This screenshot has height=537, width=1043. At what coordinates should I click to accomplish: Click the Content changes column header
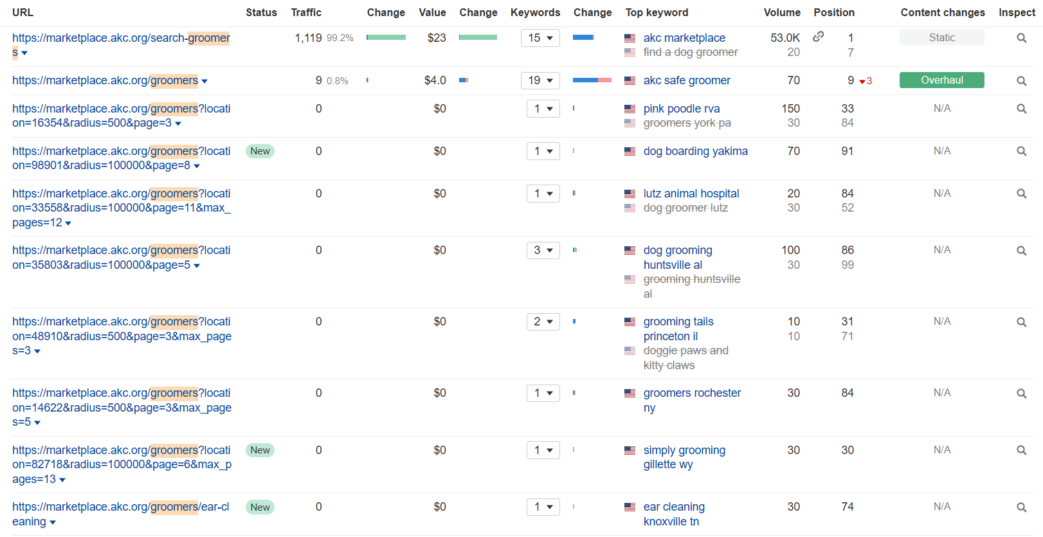click(x=943, y=12)
